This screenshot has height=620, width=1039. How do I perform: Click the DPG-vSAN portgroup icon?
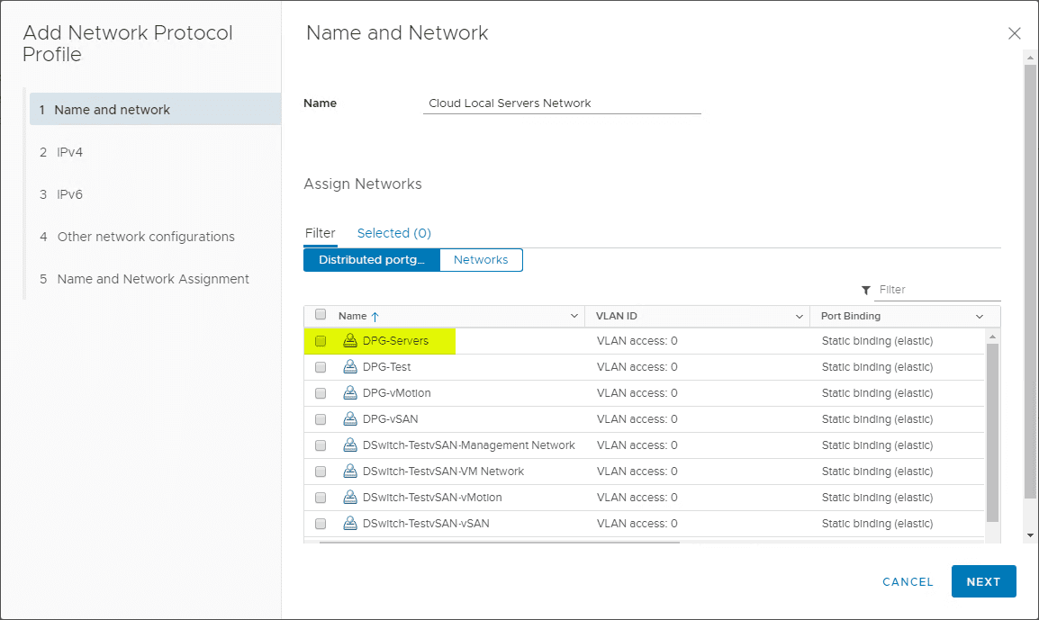point(350,419)
